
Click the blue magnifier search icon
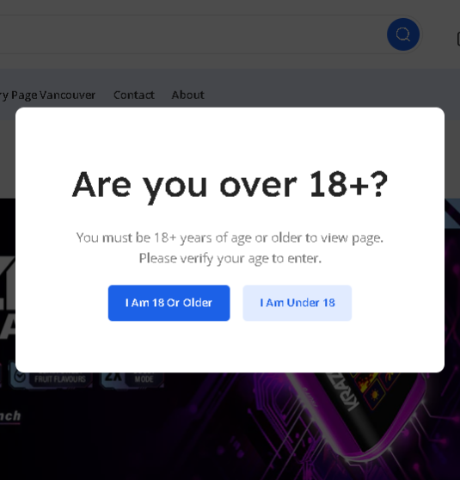403,34
